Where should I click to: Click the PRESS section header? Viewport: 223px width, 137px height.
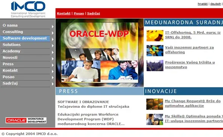(x=100, y=91)
